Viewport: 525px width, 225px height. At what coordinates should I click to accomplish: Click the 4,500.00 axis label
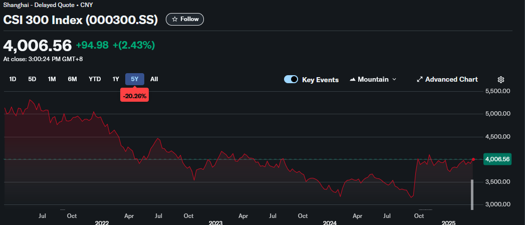tap(498, 137)
